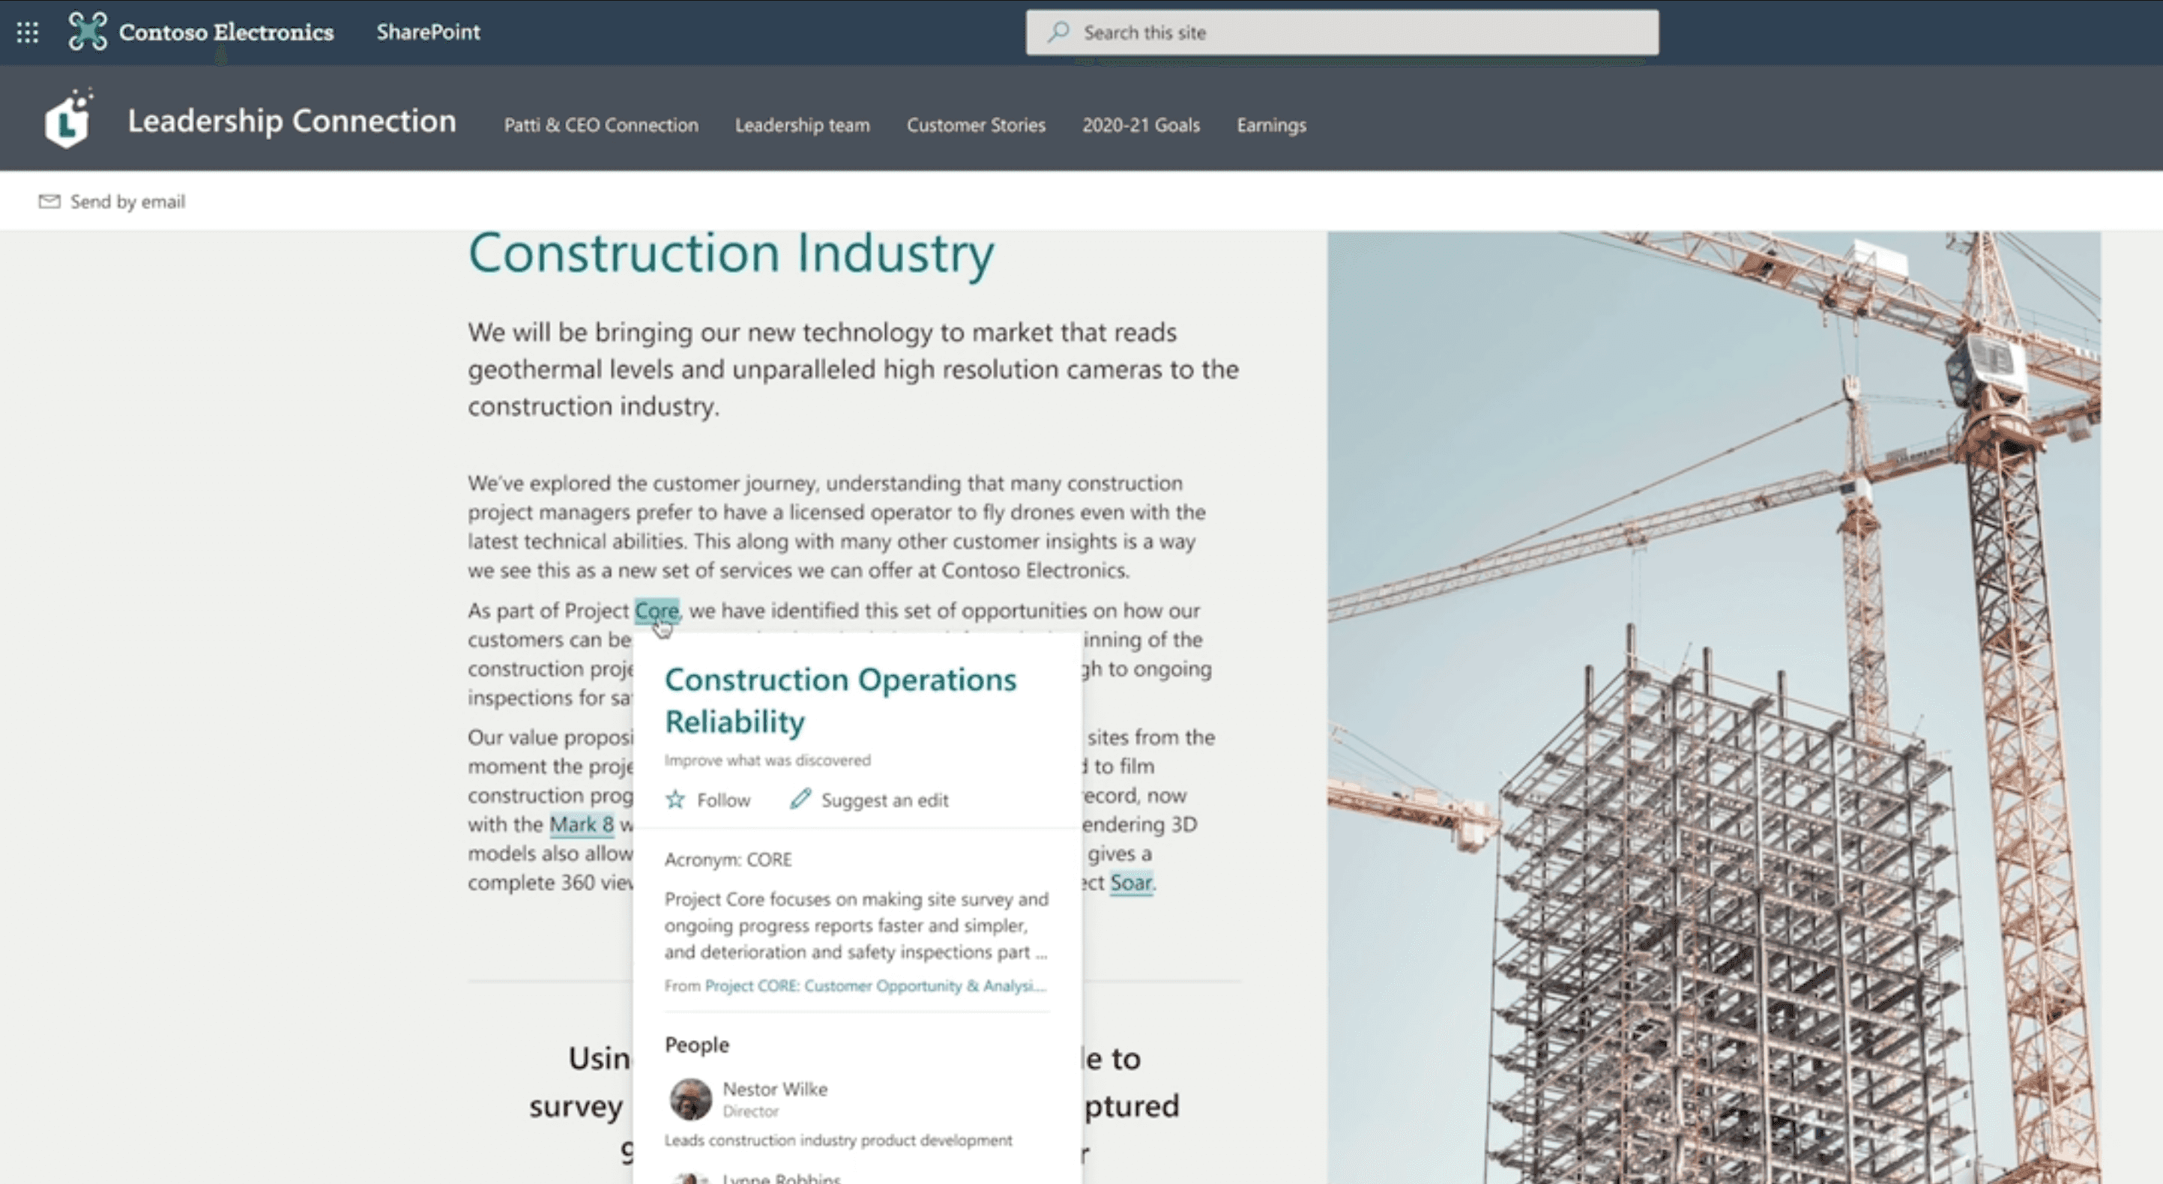Click the Director job title text

pos(751,1112)
